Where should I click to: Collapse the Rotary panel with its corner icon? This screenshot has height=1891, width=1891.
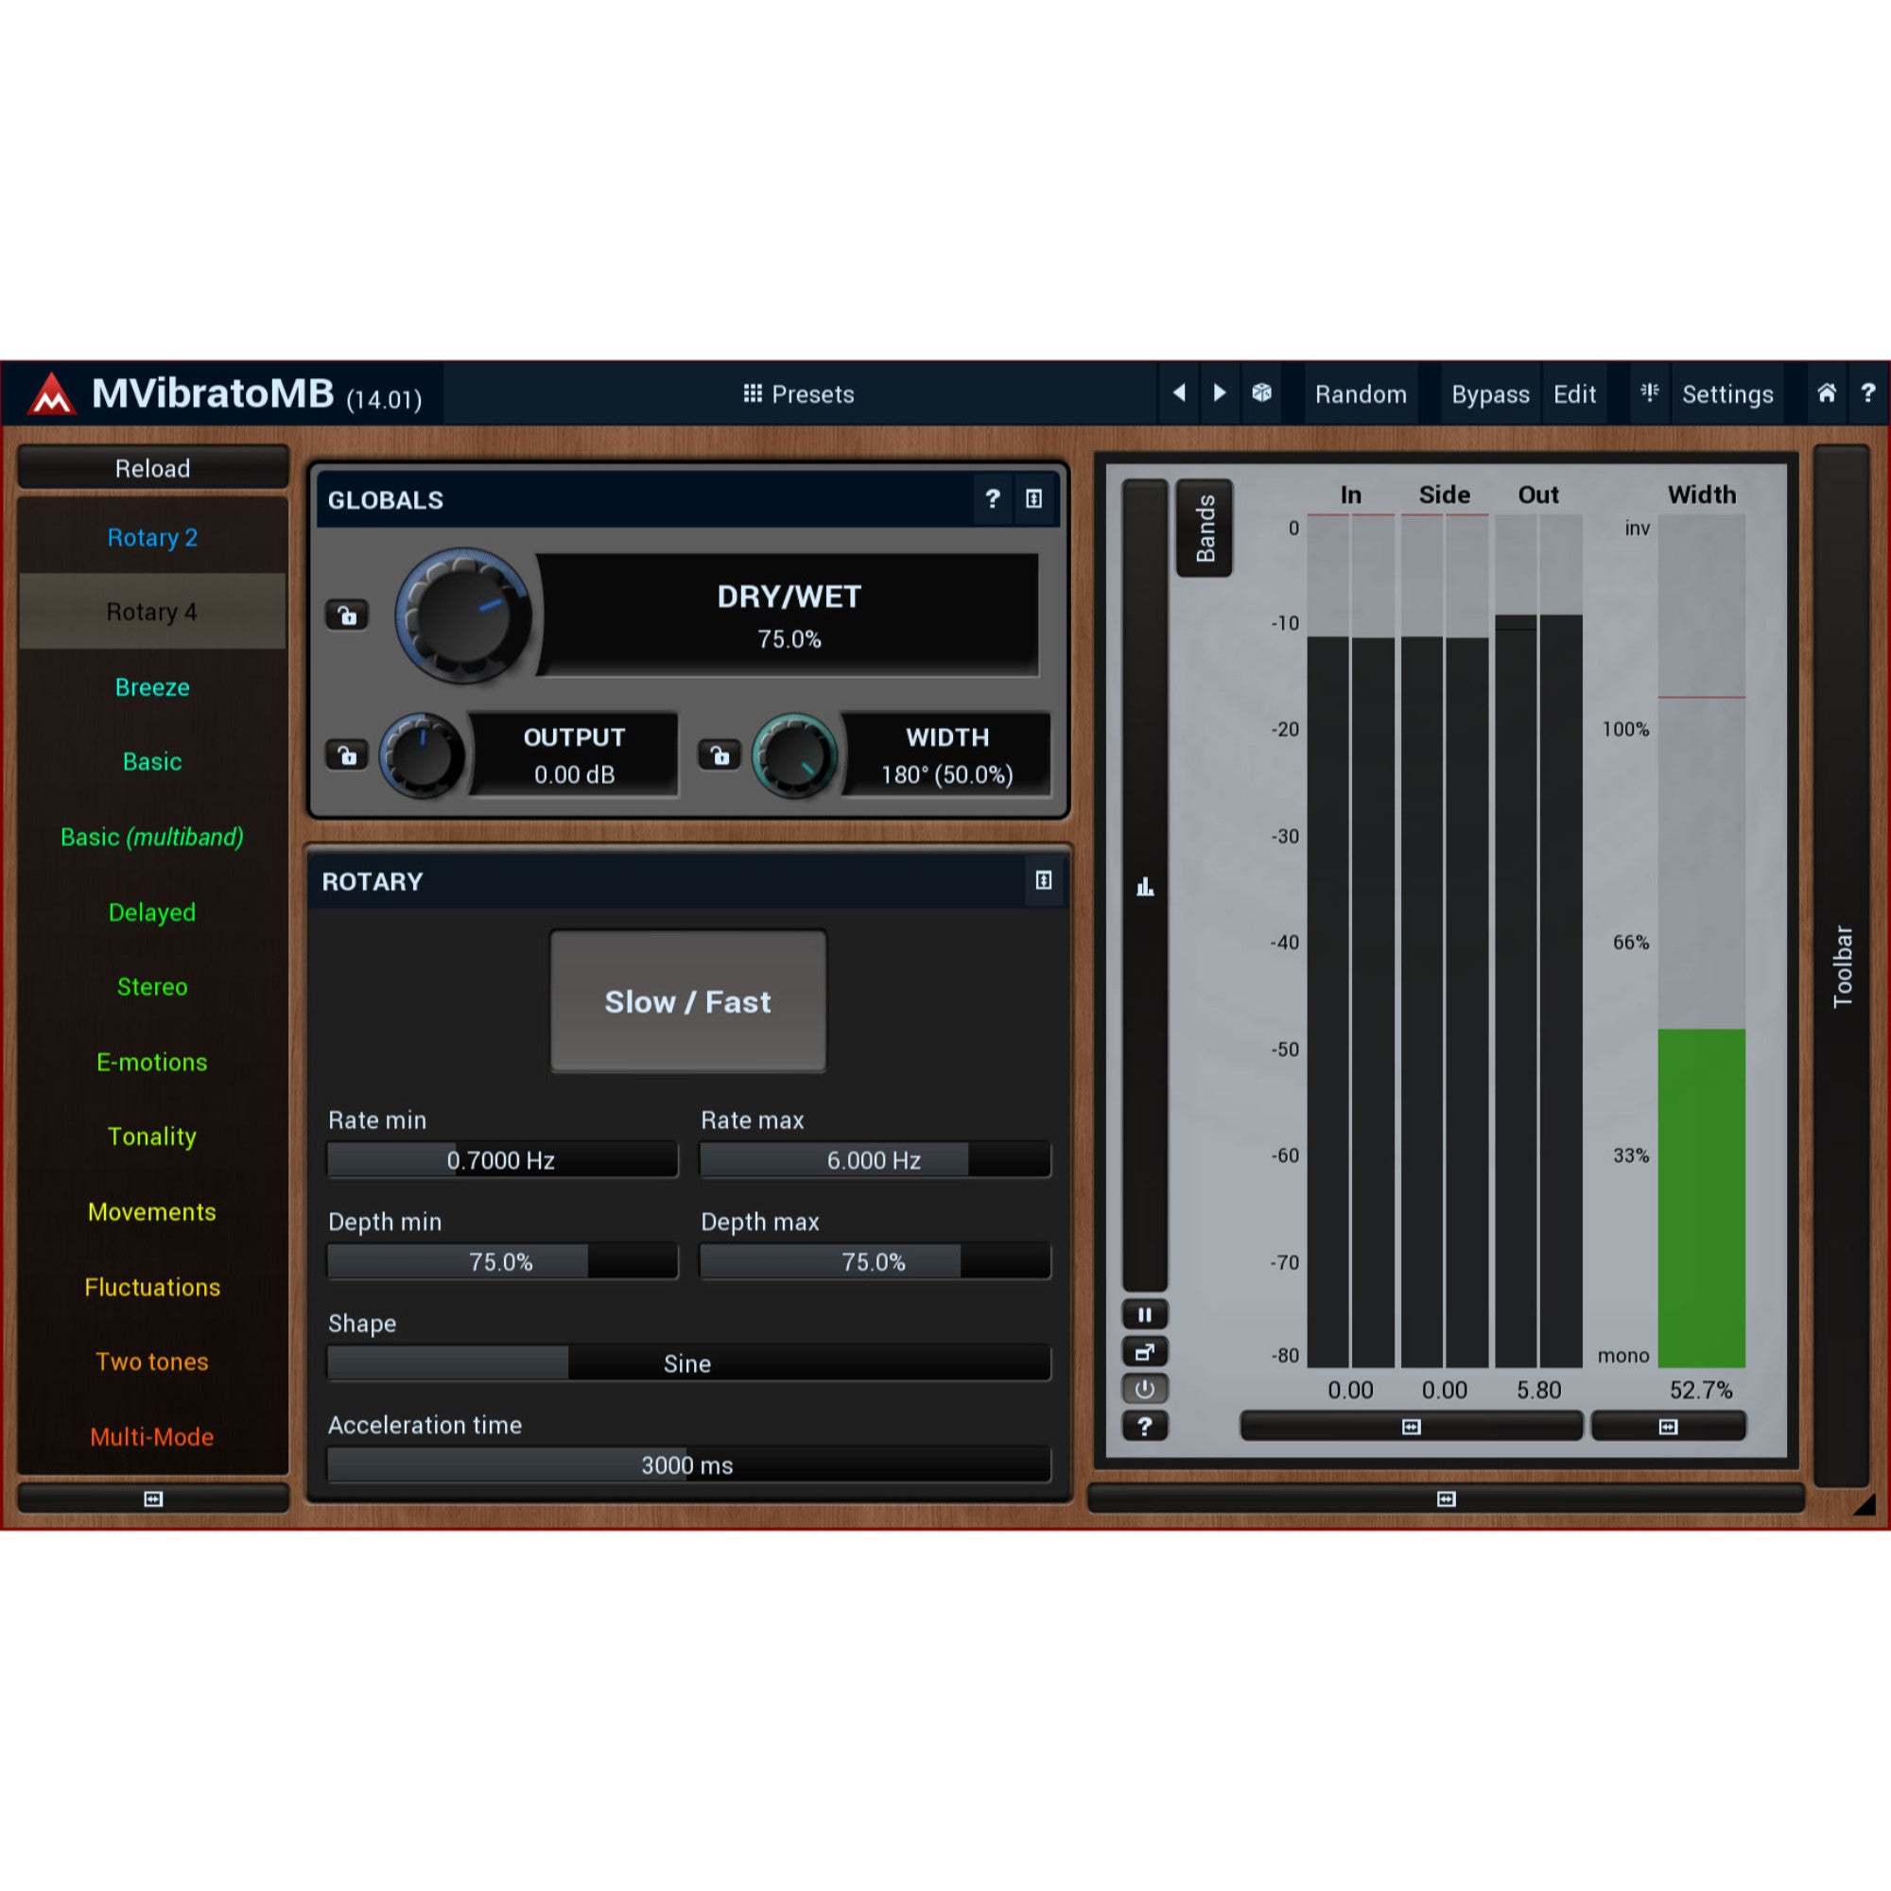click(1045, 881)
